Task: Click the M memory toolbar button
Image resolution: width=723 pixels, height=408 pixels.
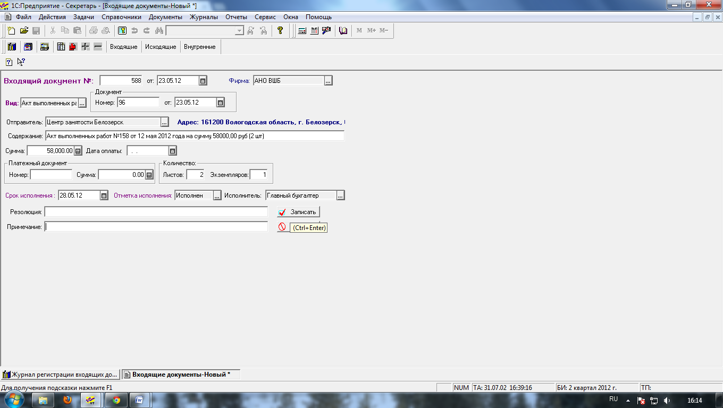Action: click(x=359, y=30)
